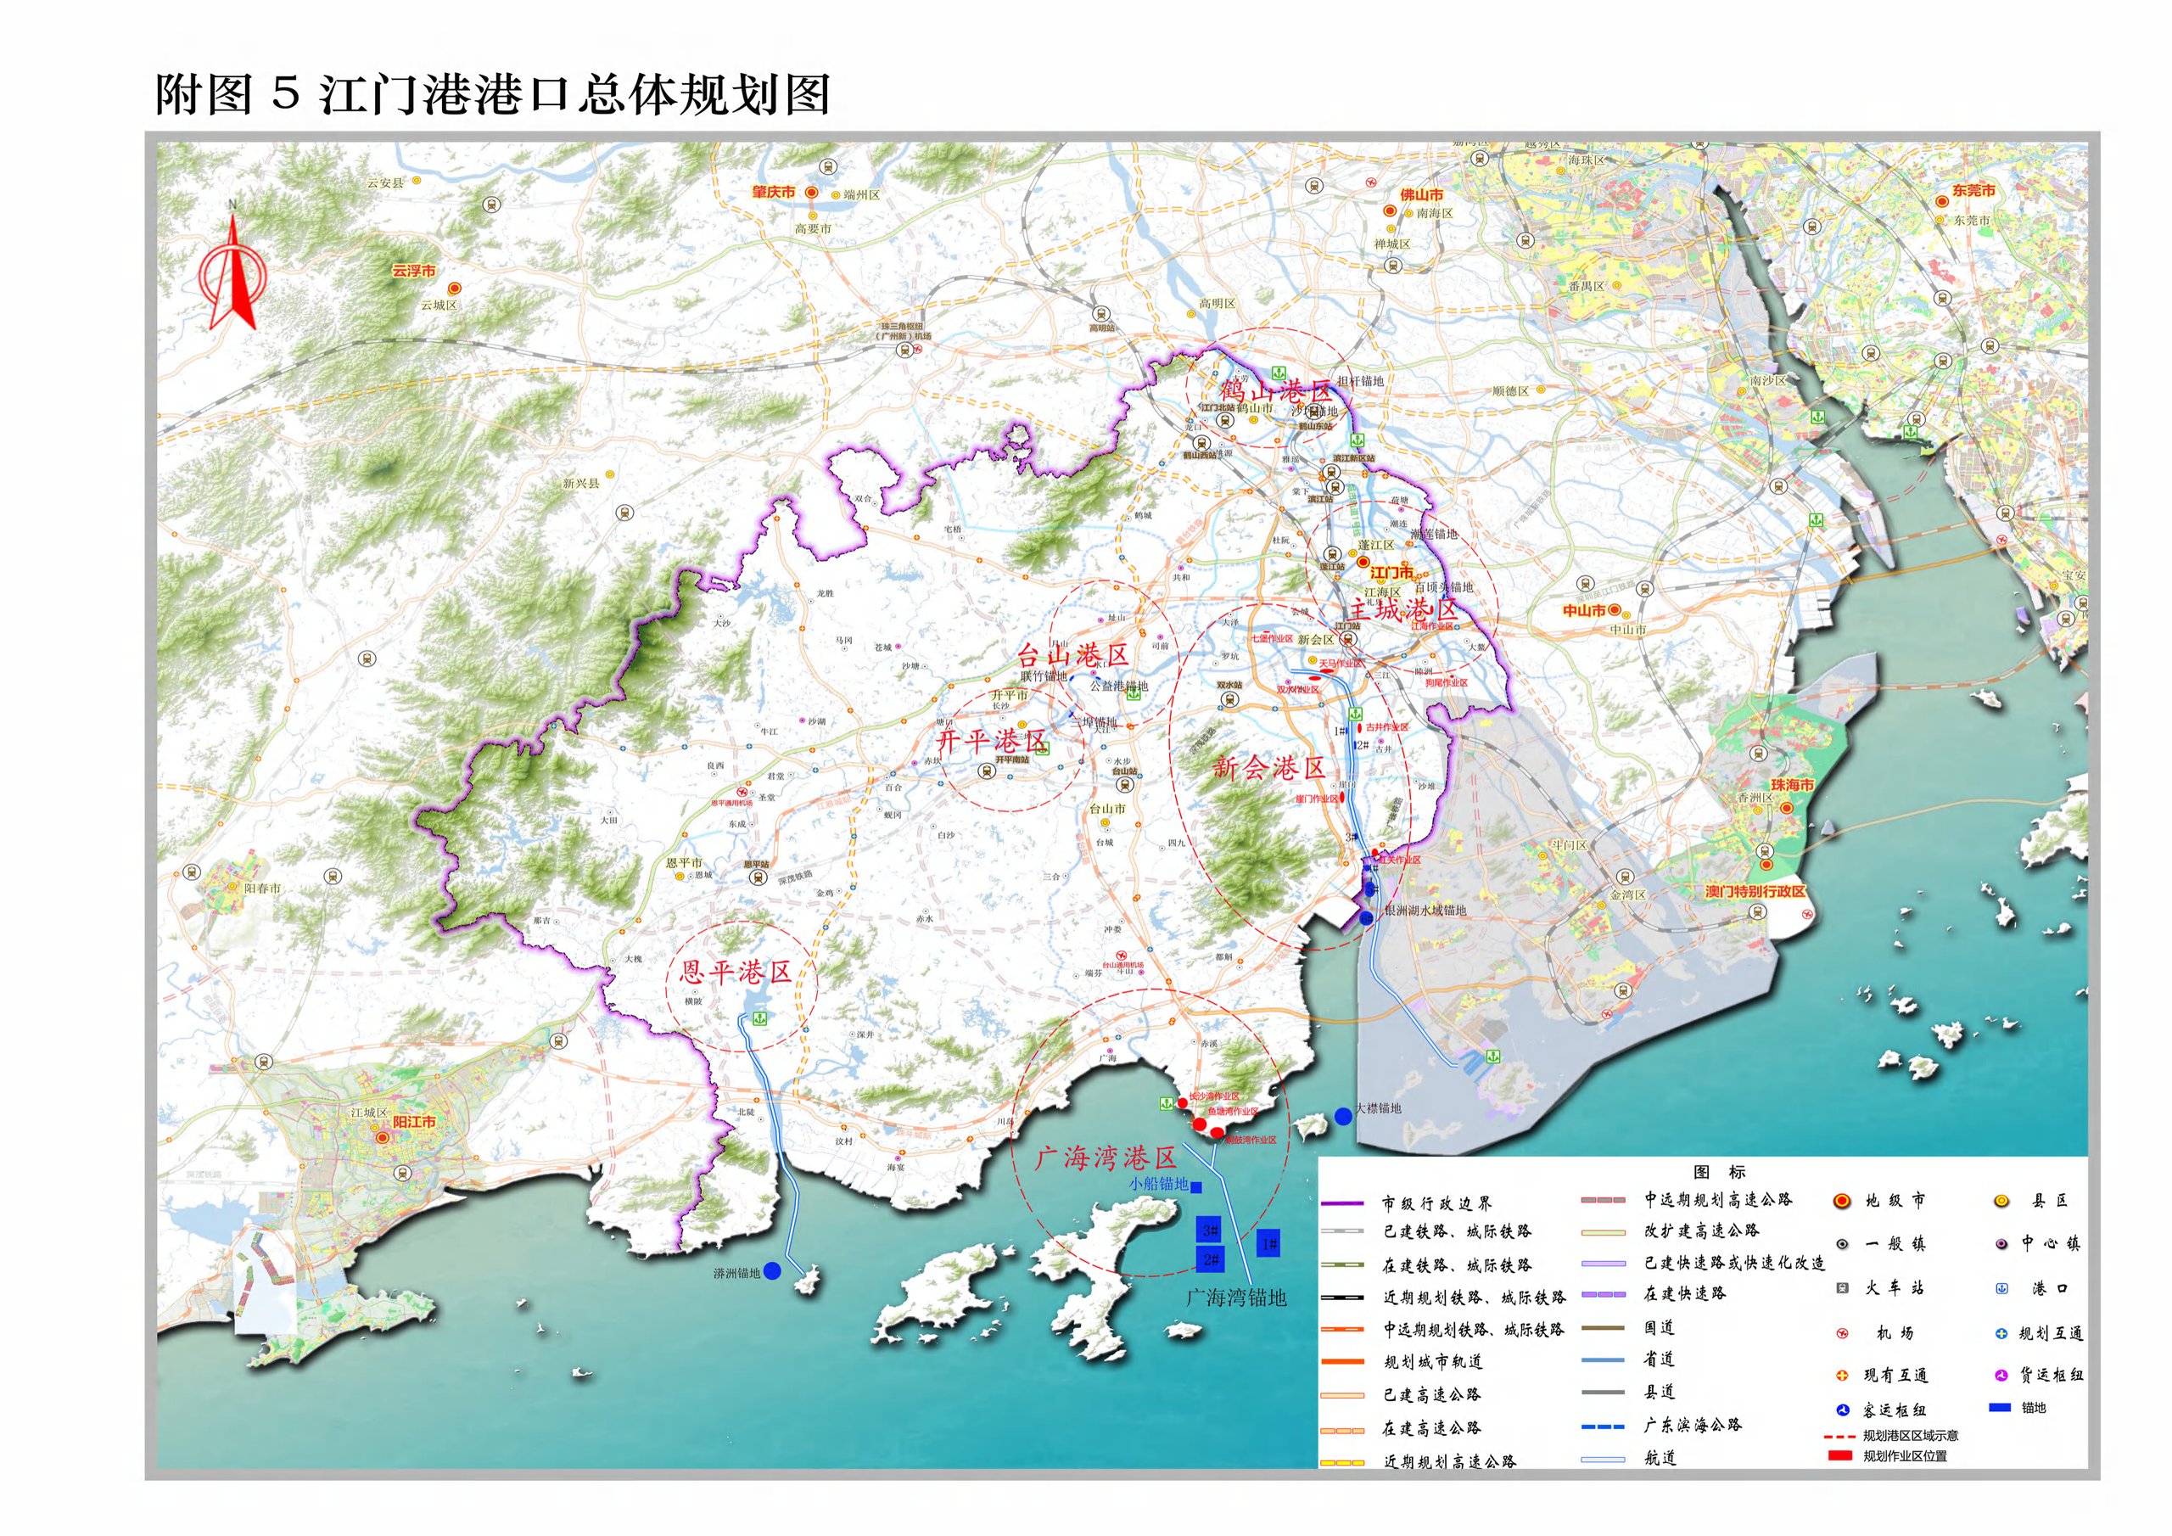The image size is (2172, 1536).
Task: Click the 火车站 legend icon
Action: [1842, 1287]
